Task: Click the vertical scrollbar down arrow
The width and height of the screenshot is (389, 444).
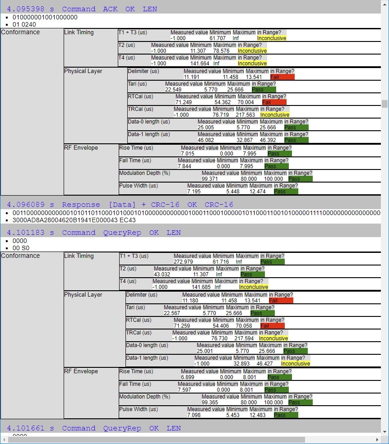Action: 384,432
